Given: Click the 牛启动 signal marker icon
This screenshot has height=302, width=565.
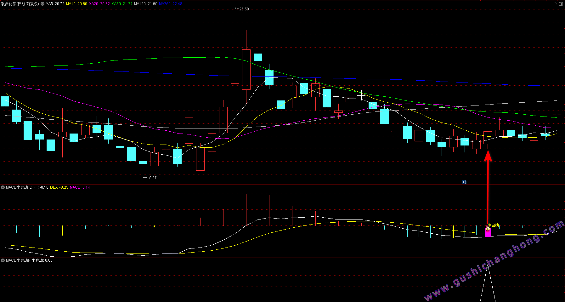Looking at the screenshot, I should point(488,228).
